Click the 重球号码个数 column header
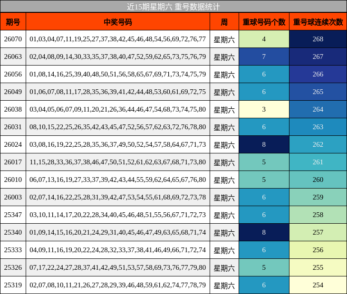The width and height of the screenshot is (347, 294). [x=264, y=21]
